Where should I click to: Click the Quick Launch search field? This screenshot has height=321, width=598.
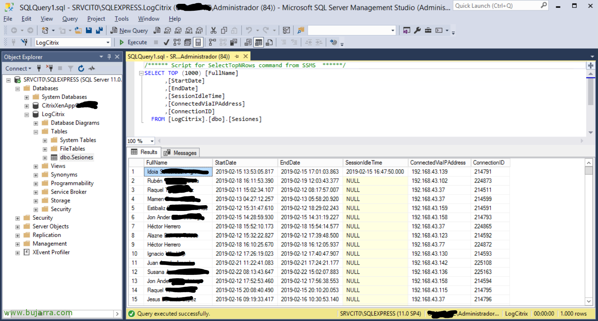tap(501, 5)
